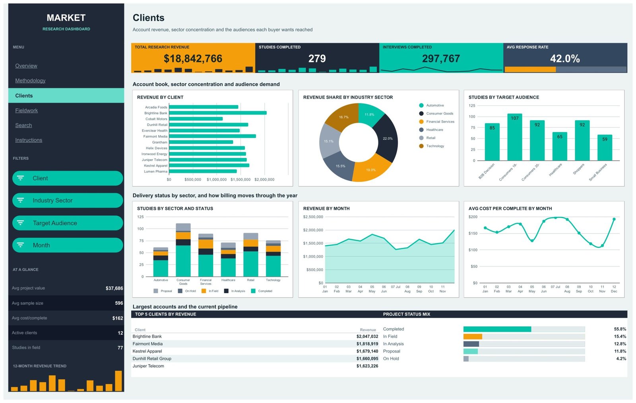Click the In Field 15.4% progress bar
636x403 pixels.
tap(524, 337)
